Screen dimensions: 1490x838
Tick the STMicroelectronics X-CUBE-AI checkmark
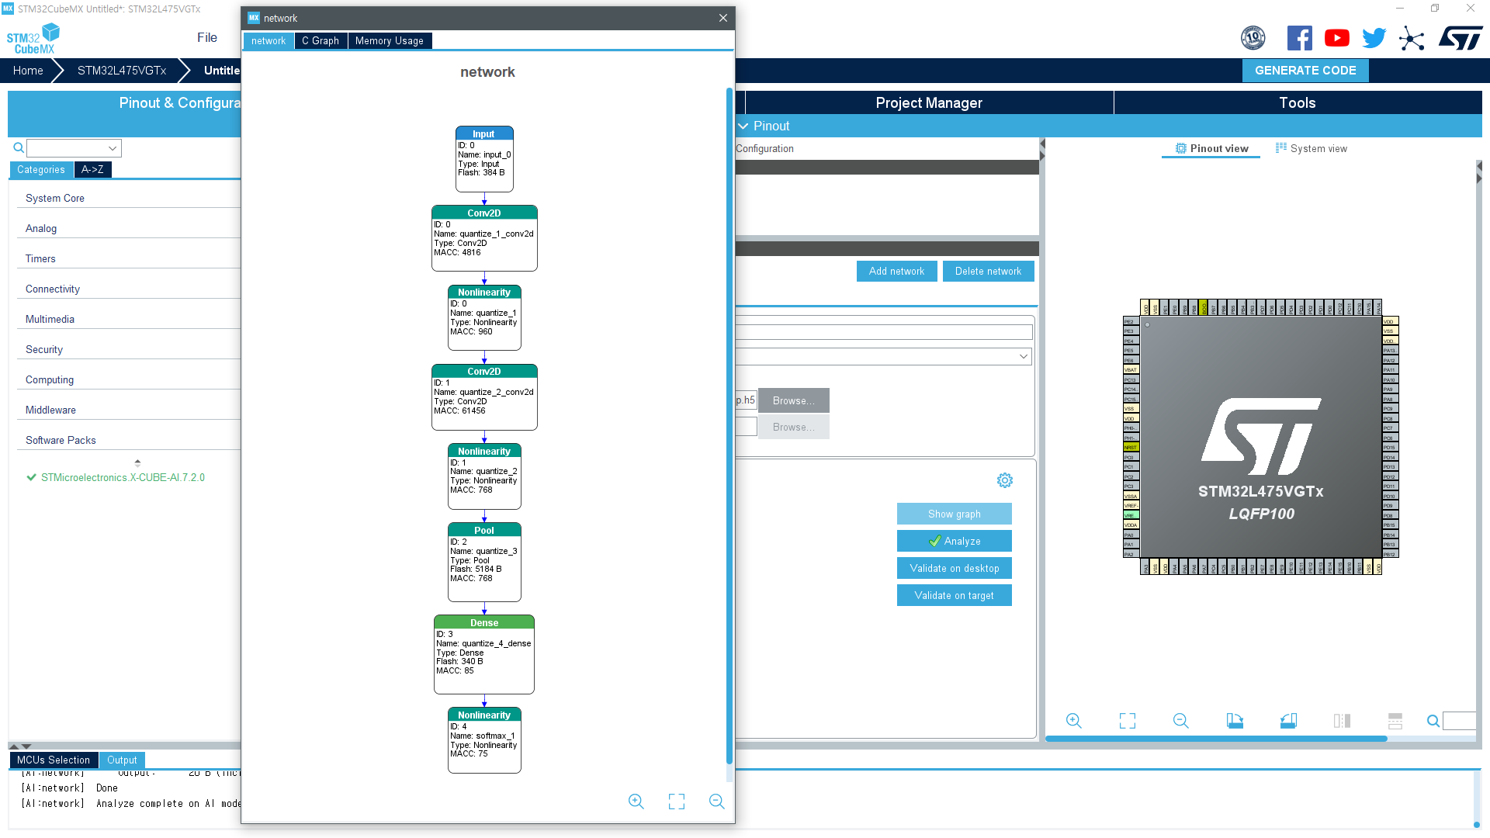31,477
